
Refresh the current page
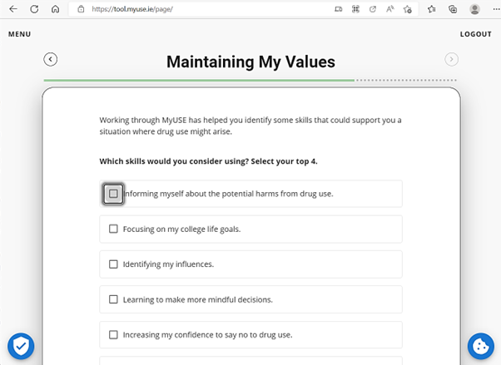[x=34, y=9]
